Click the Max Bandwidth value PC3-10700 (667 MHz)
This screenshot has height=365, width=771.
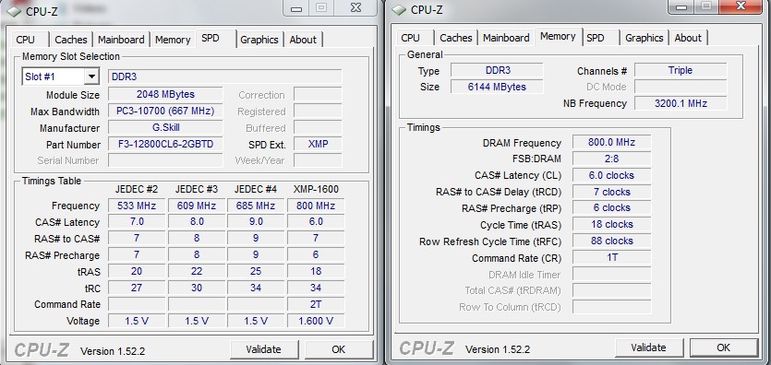[165, 111]
